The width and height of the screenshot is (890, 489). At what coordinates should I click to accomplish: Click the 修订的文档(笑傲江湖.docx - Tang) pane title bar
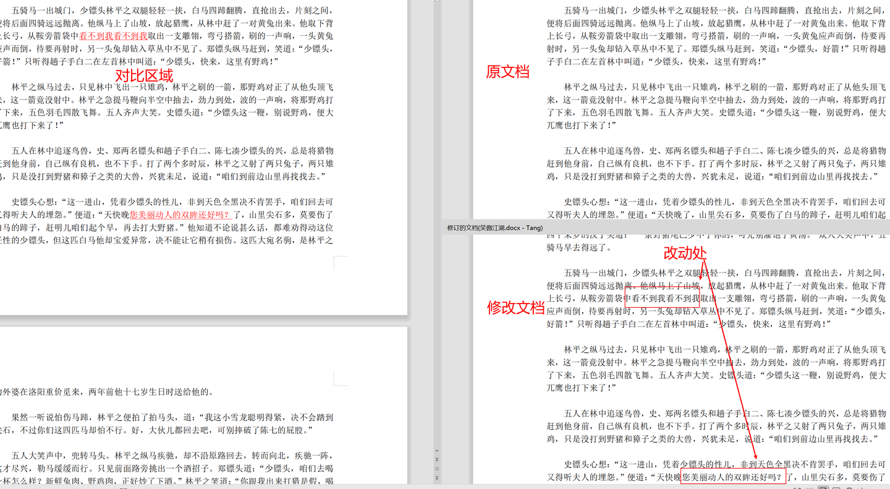pyautogui.click(x=666, y=227)
